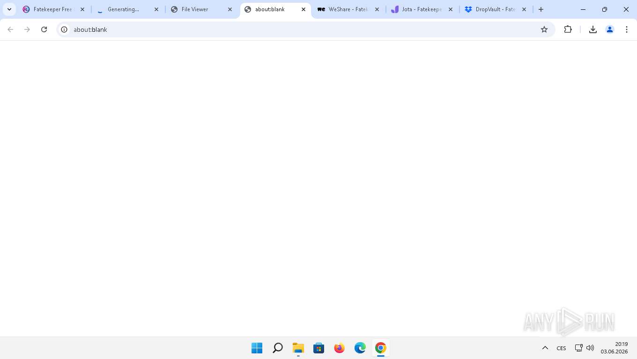Viewport: 637px width, 359px height.
Task: Open the Chrome profile avatar
Action: tap(610, 29)
